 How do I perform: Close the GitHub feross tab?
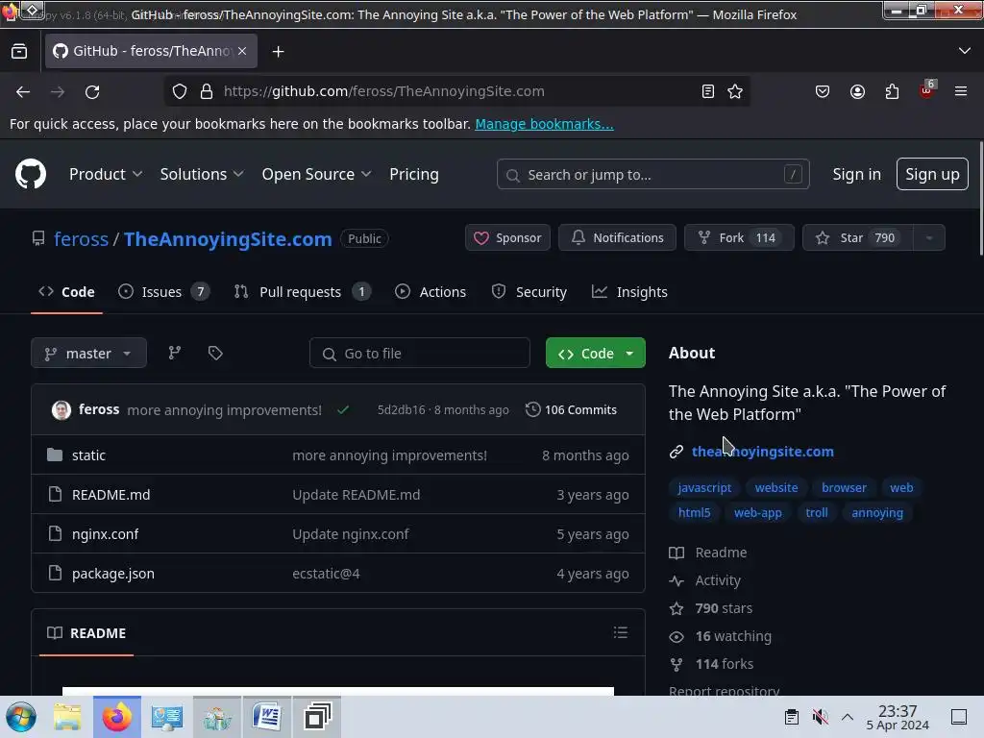[x=242, y=51]
